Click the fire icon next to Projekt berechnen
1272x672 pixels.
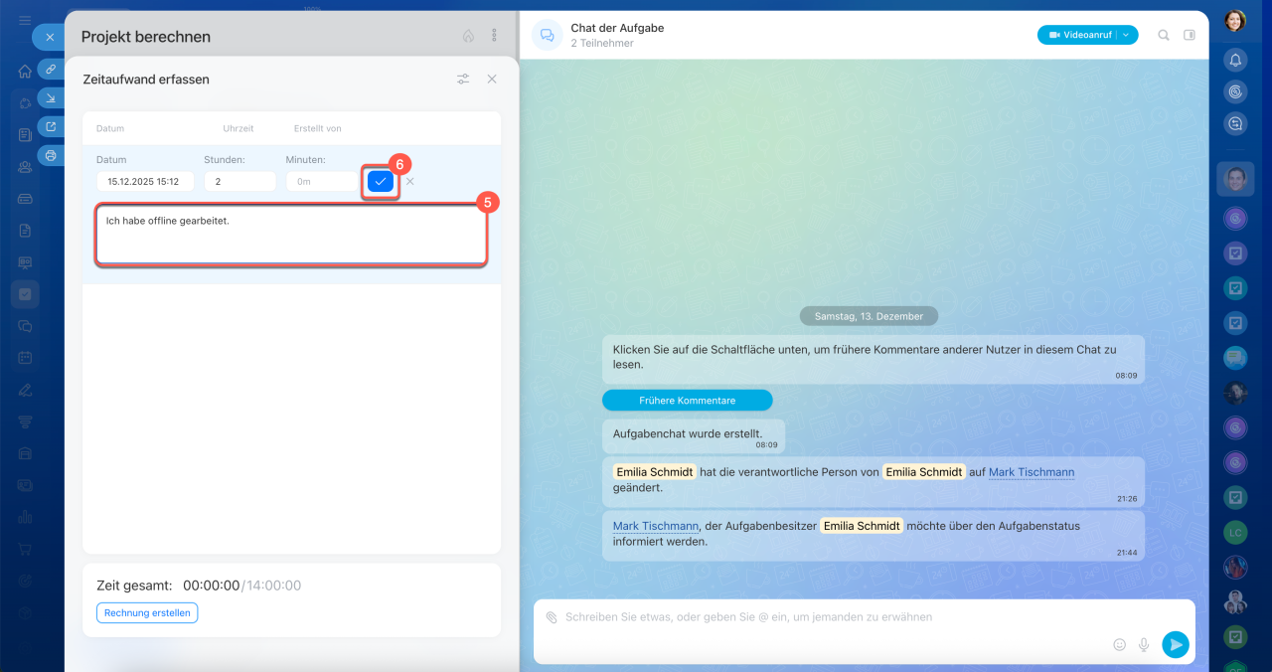coord(468,36)
